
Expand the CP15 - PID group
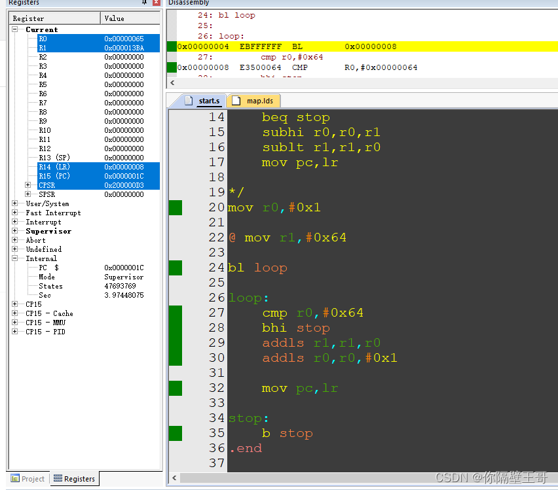coord(14,332)
